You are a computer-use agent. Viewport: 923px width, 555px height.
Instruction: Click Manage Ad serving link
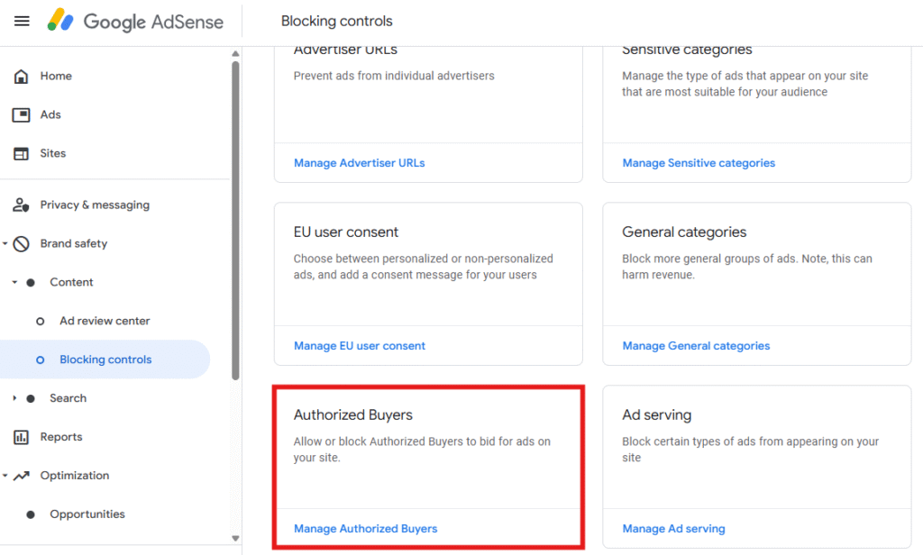[673, 529]
